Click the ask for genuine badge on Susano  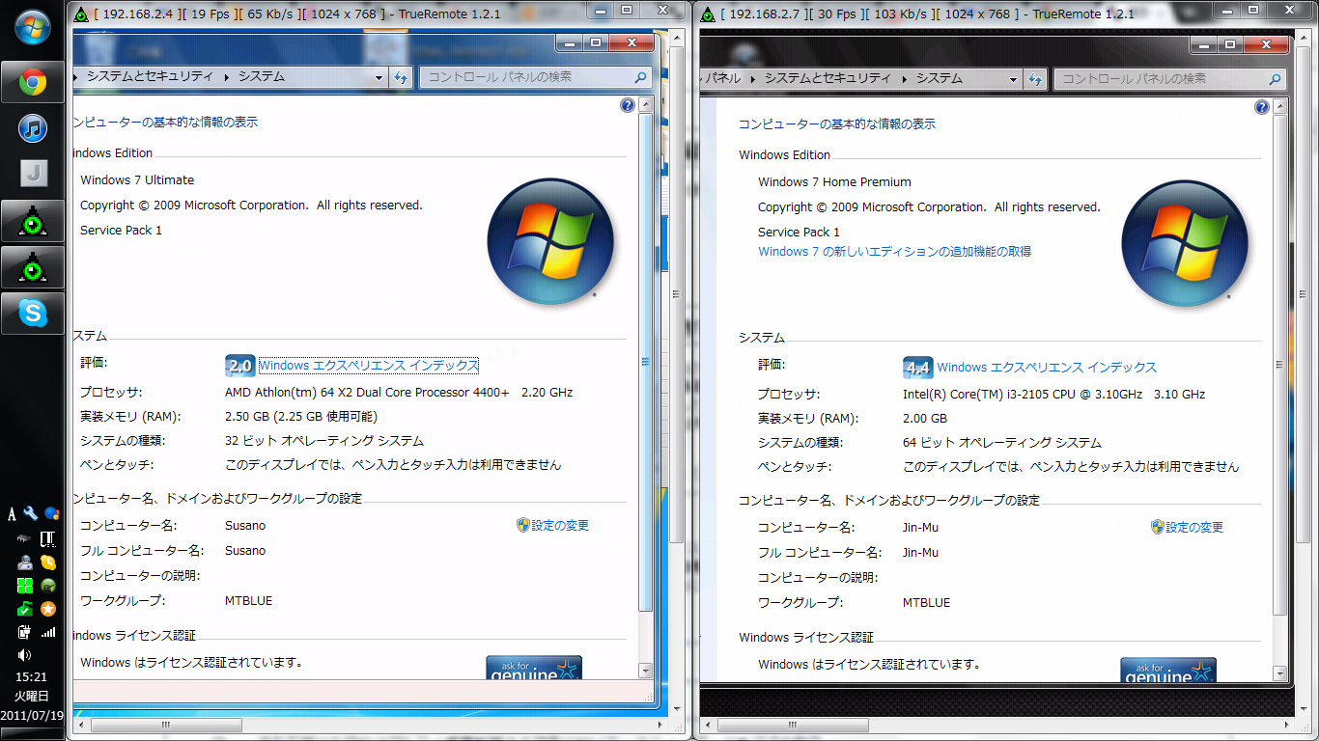(534, 669)
